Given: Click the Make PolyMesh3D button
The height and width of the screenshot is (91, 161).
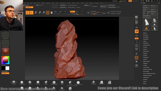Looking at the screenshot, I should pyautogui.click(x=152, y=12).
